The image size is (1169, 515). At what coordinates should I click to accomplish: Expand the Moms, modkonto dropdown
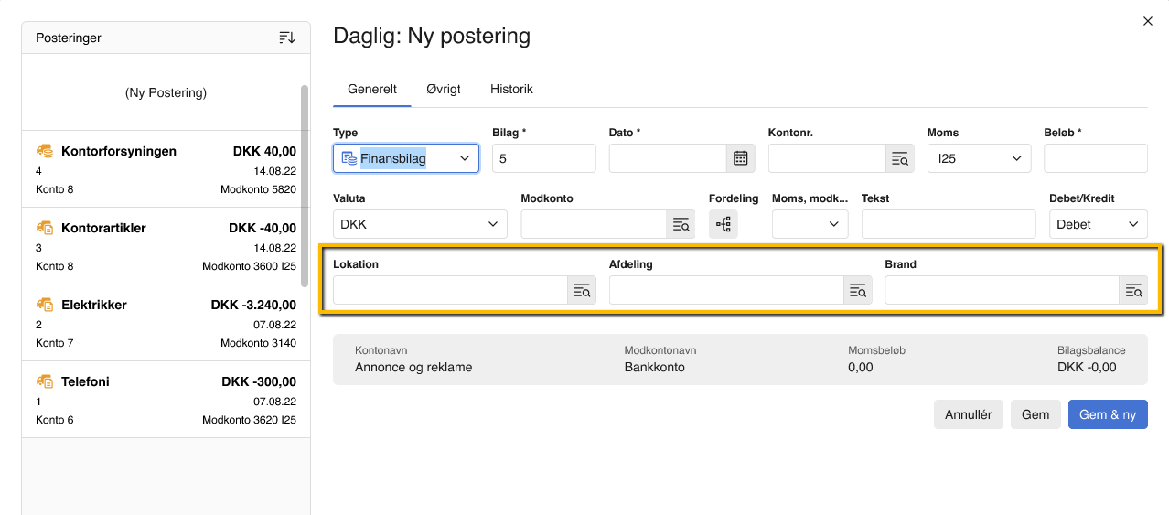coord(810,224)
